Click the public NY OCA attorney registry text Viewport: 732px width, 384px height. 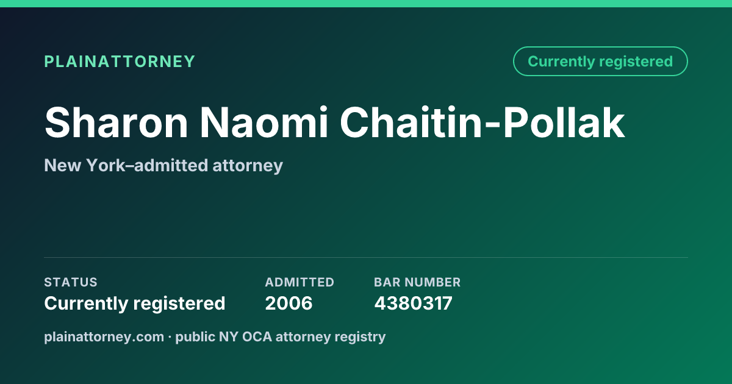tap(281, 336)
